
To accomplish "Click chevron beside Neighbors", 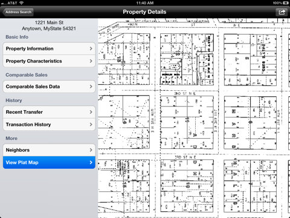I will tap(91, 150).
